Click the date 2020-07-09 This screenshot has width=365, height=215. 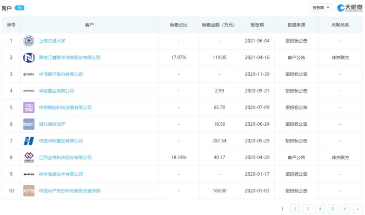point(257,107)
